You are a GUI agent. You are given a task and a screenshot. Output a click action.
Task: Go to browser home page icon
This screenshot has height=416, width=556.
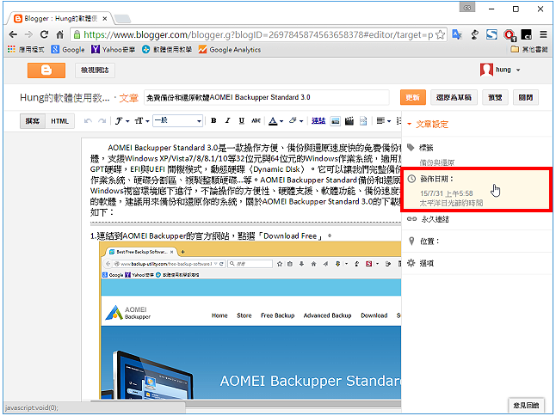[60, 34]
